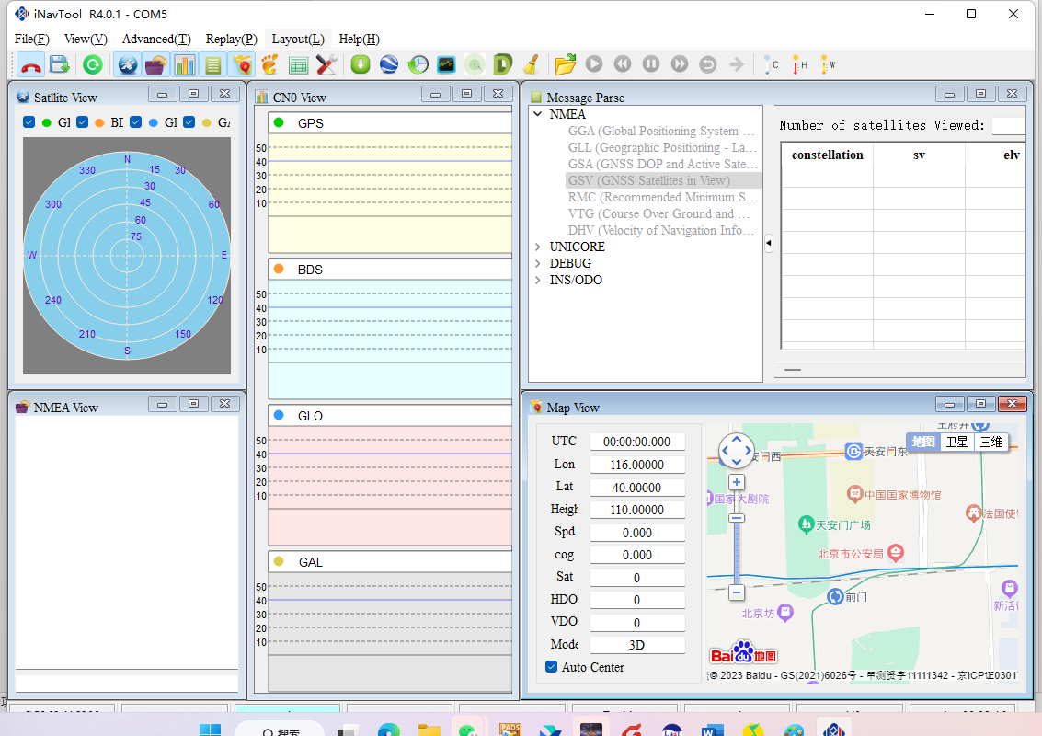The width and height of the screenshot is (1042, 736).
Task: Click the green download arrow icon
Action: [360, 64]
